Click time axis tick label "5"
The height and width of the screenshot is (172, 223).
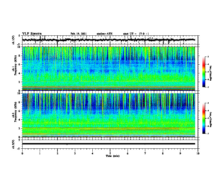click(110, 153)
